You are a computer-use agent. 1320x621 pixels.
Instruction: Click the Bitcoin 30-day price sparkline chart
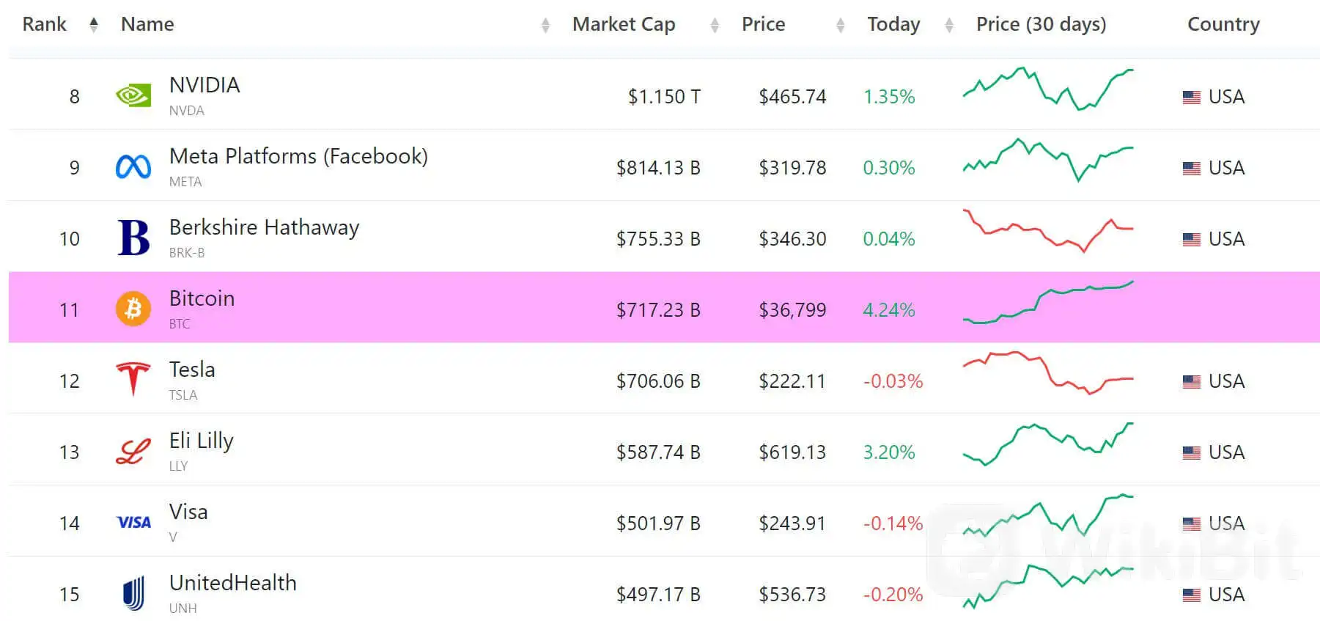[x=1048, y=302]
